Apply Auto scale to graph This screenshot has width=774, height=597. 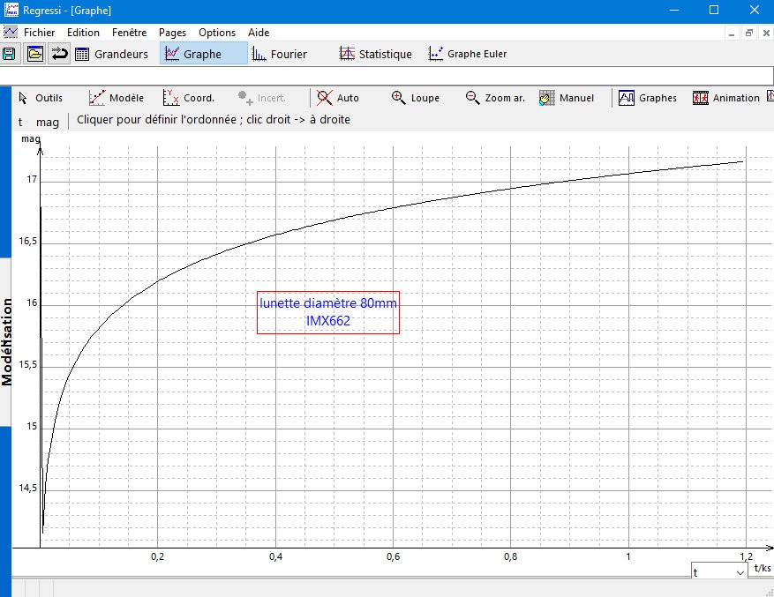338,98
